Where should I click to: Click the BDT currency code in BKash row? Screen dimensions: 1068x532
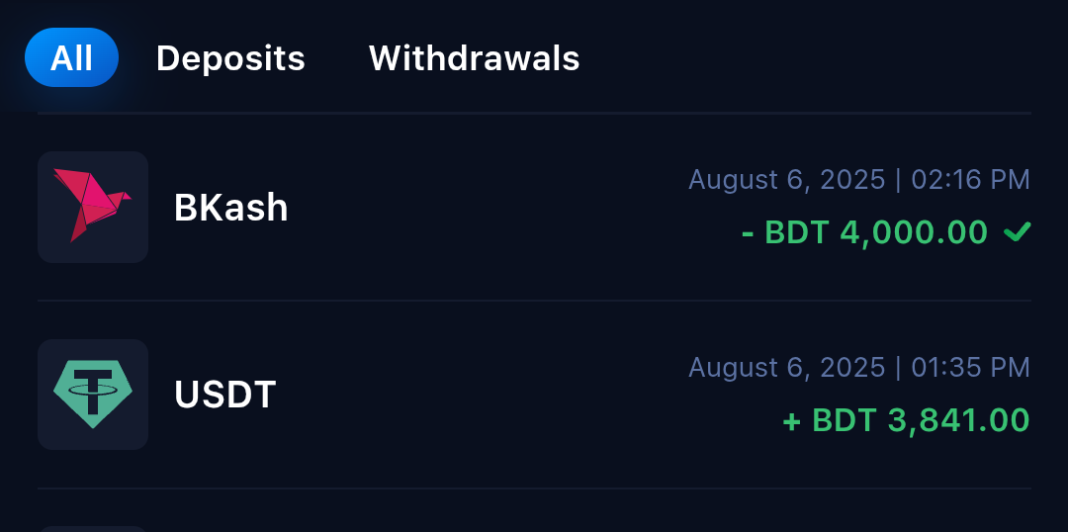click(x=796, y=232)
